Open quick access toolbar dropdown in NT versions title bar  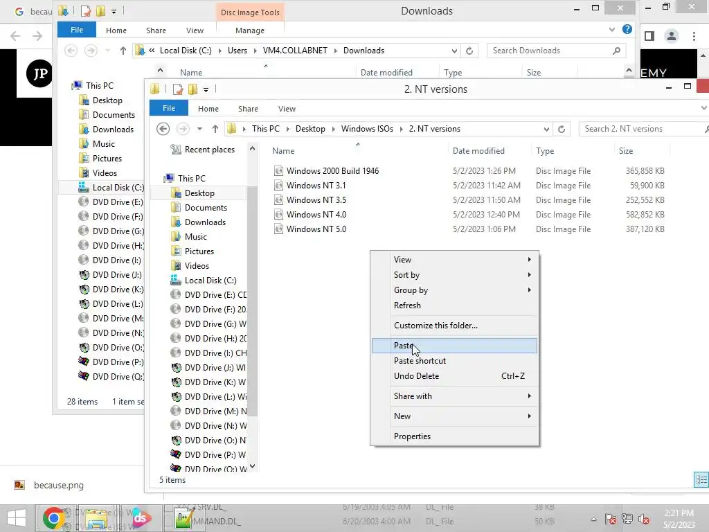point(206,89)
